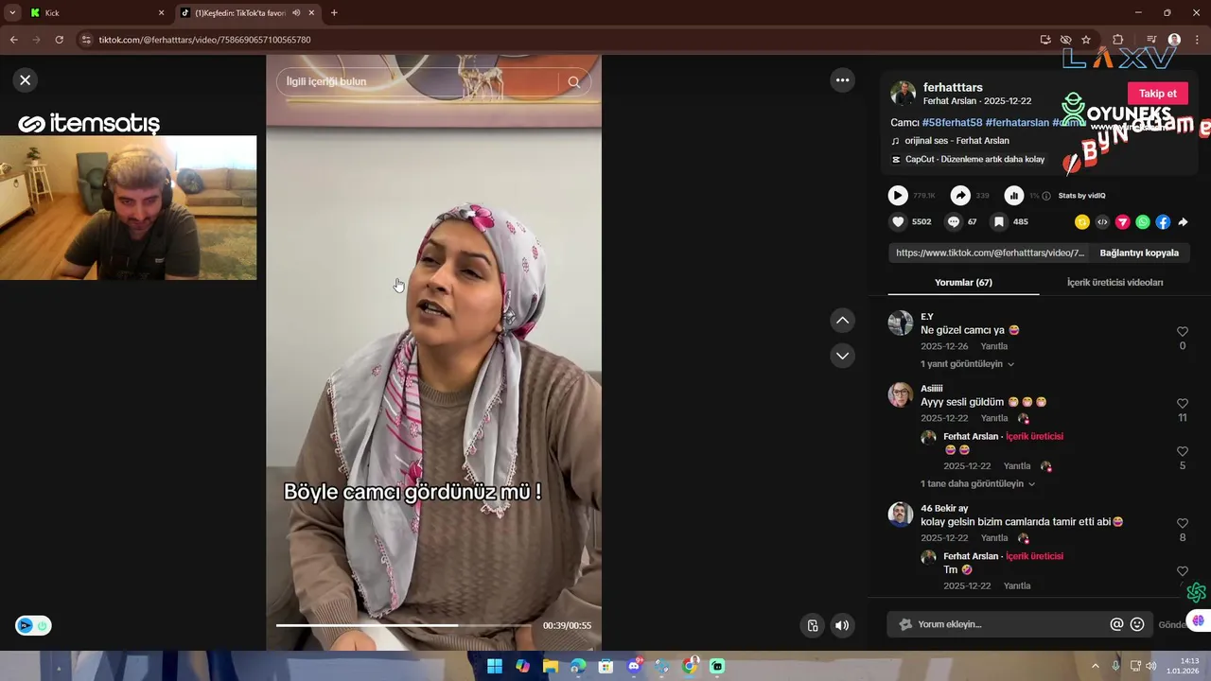1211x681 pixels.
Task: Click the search magnifier in related content box
Action: pos(573,81)
